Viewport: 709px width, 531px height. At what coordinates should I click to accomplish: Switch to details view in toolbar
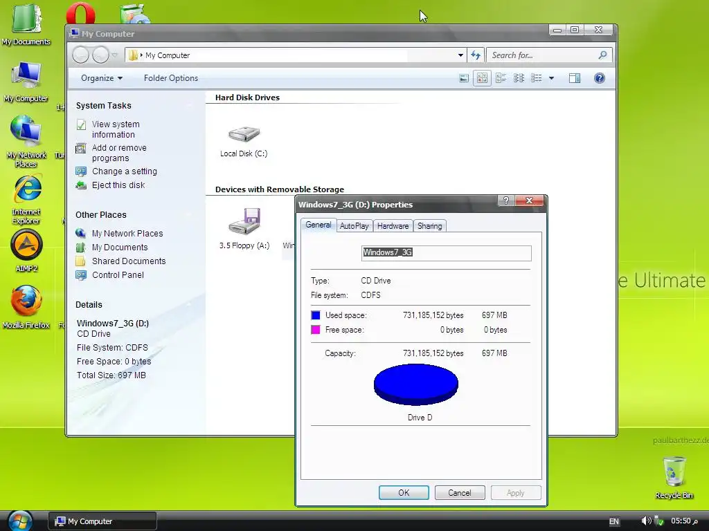point(537,78)
